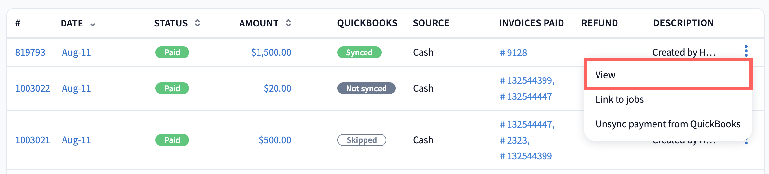Open payment number 1003021
This screenshot has height=174, width=769.
[32, 140]
